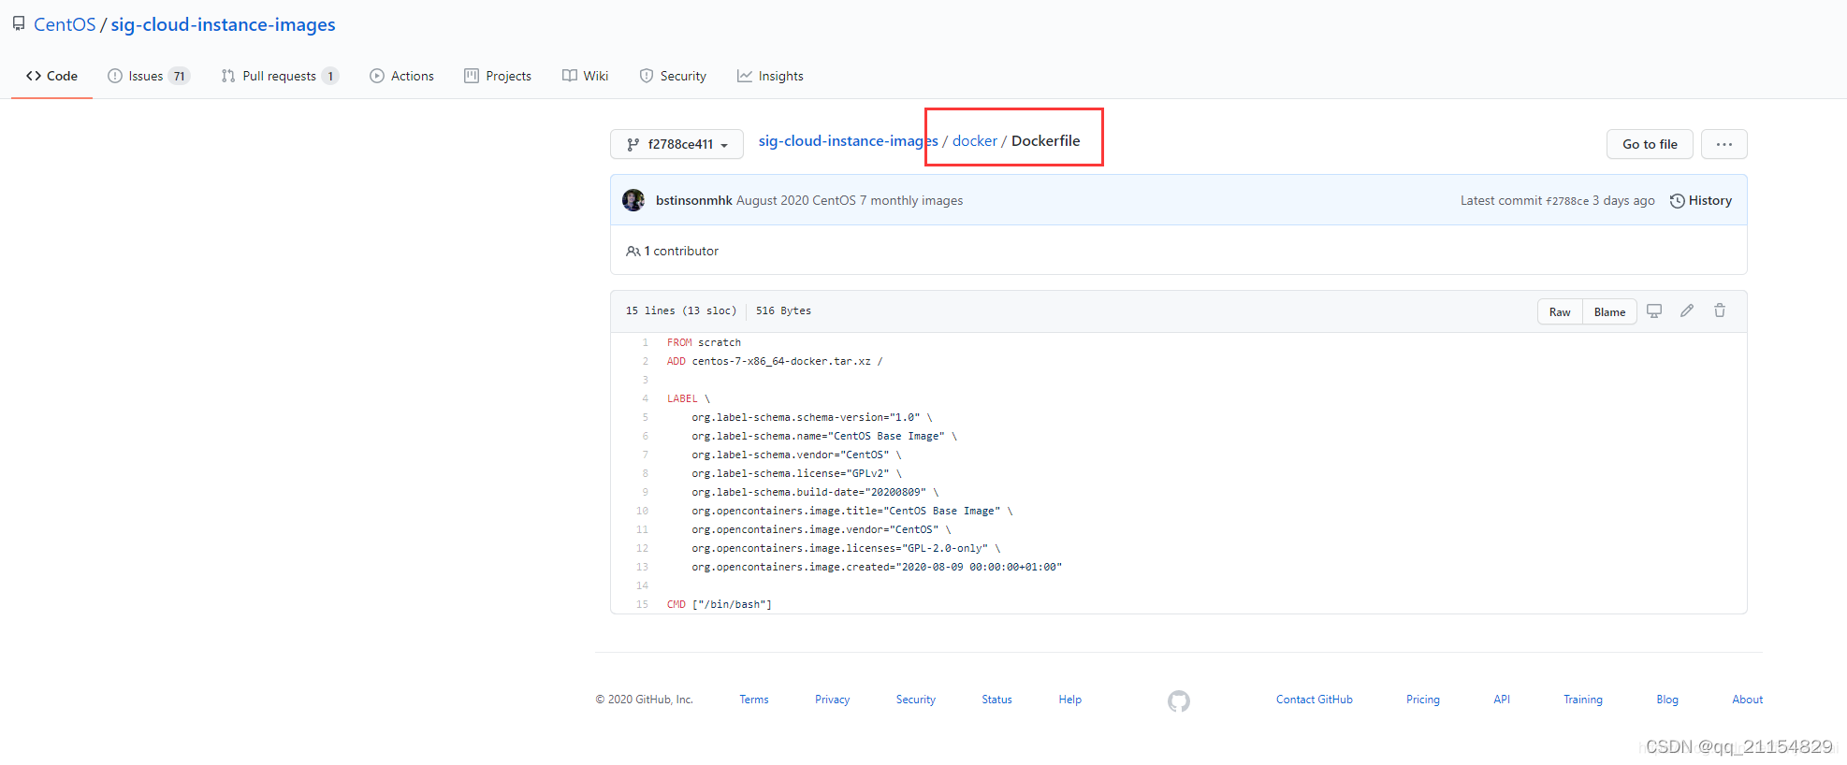Open footer Blog link
The width and height of the screenshot is (1847, 765).
coord(1667,700)
